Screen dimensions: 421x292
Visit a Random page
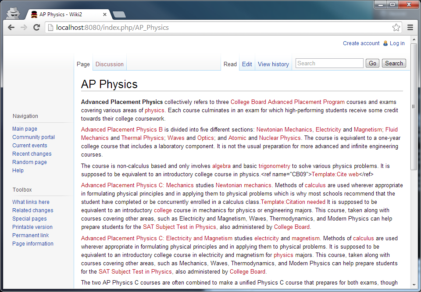coord(29,162)
